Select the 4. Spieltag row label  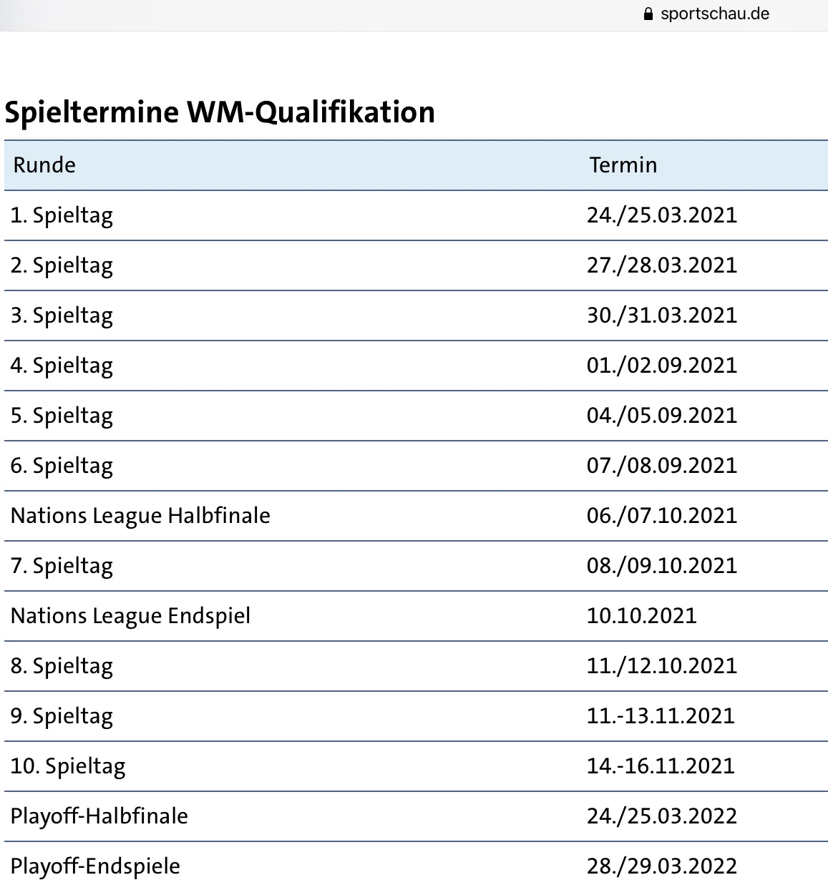(x=62, y=366)
